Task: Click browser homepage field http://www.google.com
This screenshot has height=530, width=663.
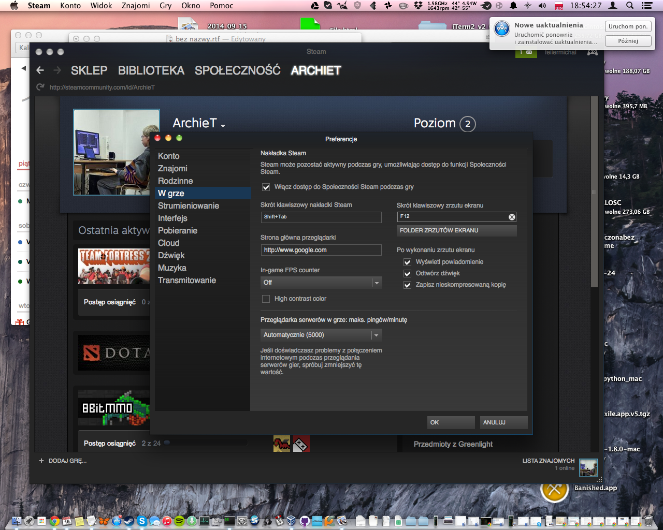Action: point(321,250)
